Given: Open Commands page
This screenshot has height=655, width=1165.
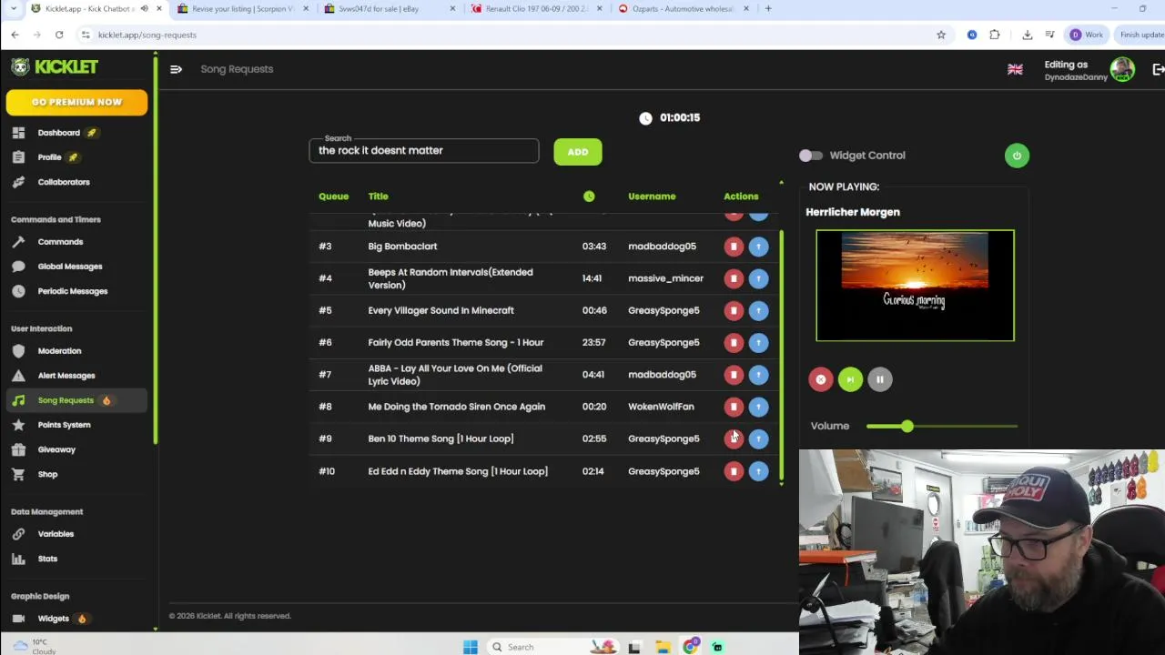Looking at the screenshot, I should [60, 242].
